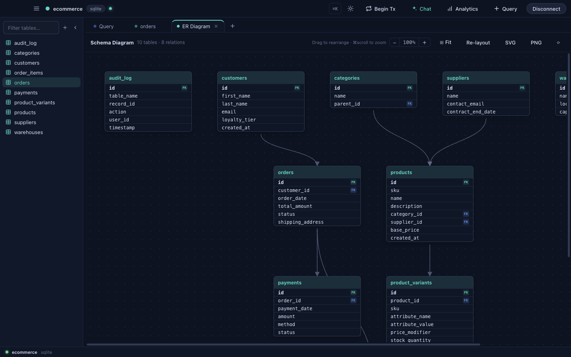Image resolution: width=571 pixels, height=357 pixels.
Task: Click customer_id field in orders table
Action: click(x=317, y=190)
